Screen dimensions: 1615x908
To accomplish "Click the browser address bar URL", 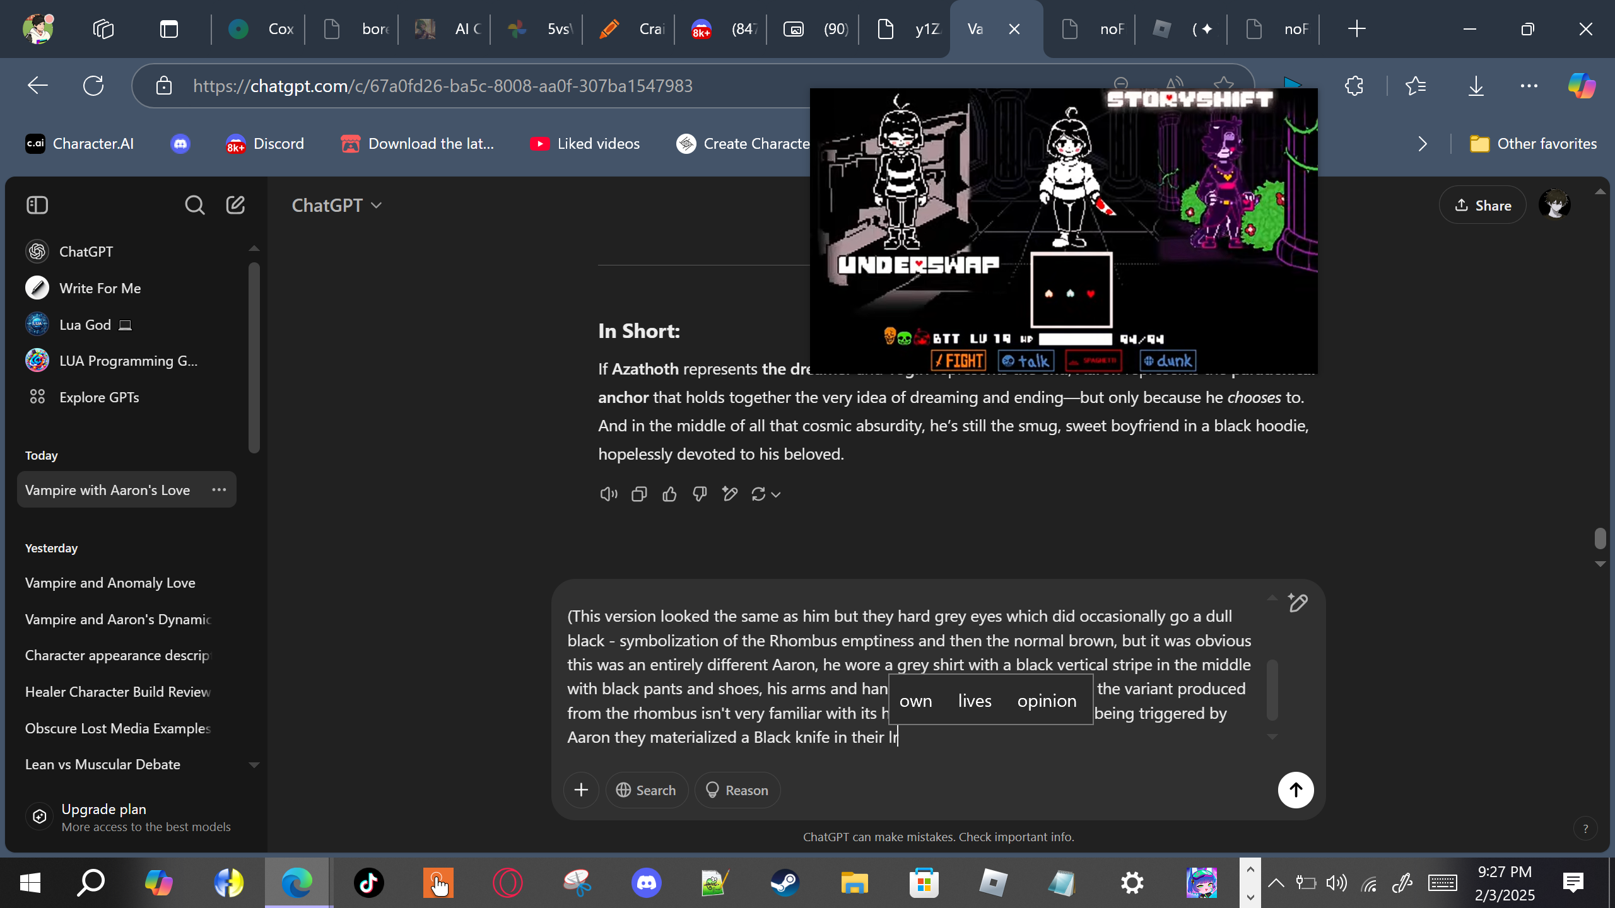I will [x=443, y=86].
